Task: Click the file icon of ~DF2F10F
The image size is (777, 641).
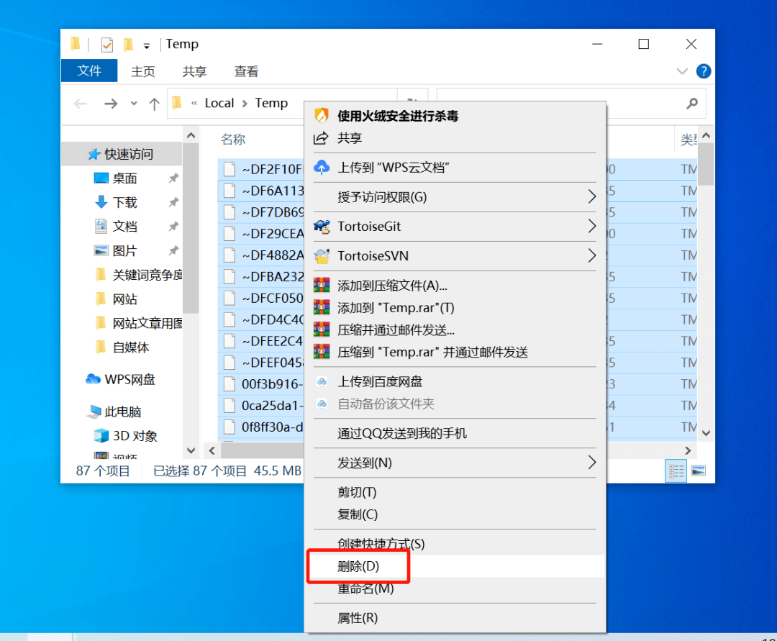Action: tap(229, 169)
